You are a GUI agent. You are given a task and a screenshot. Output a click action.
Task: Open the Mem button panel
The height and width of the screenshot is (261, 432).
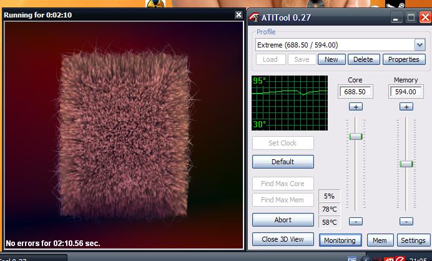coord(380,240)
